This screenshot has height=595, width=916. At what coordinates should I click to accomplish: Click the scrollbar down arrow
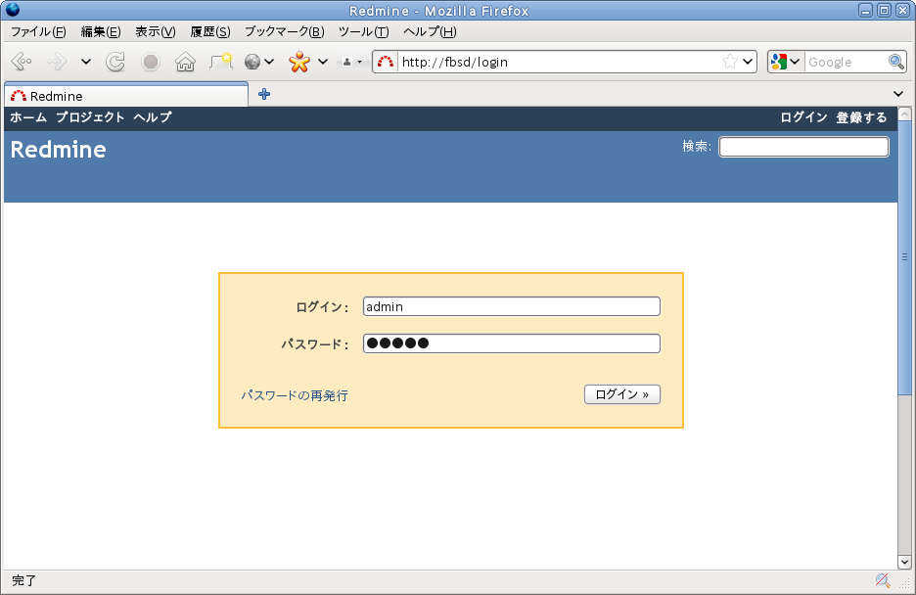coord(904,563)
